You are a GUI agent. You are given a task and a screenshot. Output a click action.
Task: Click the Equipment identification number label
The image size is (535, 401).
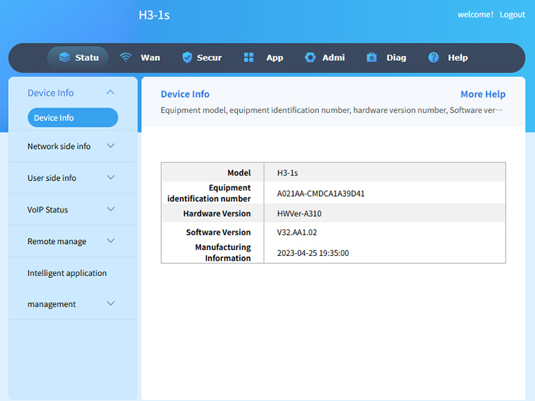[209, 193]
